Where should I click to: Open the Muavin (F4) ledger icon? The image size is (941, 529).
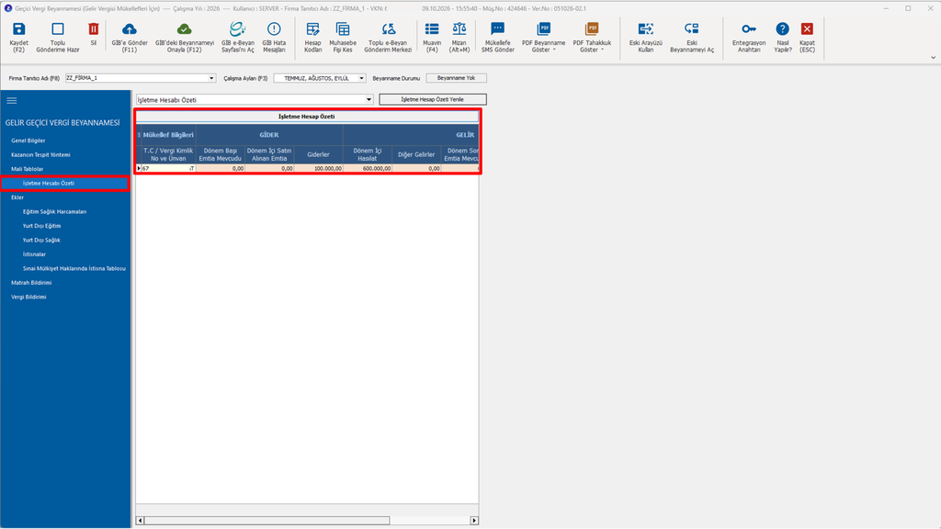coord(432,28)
